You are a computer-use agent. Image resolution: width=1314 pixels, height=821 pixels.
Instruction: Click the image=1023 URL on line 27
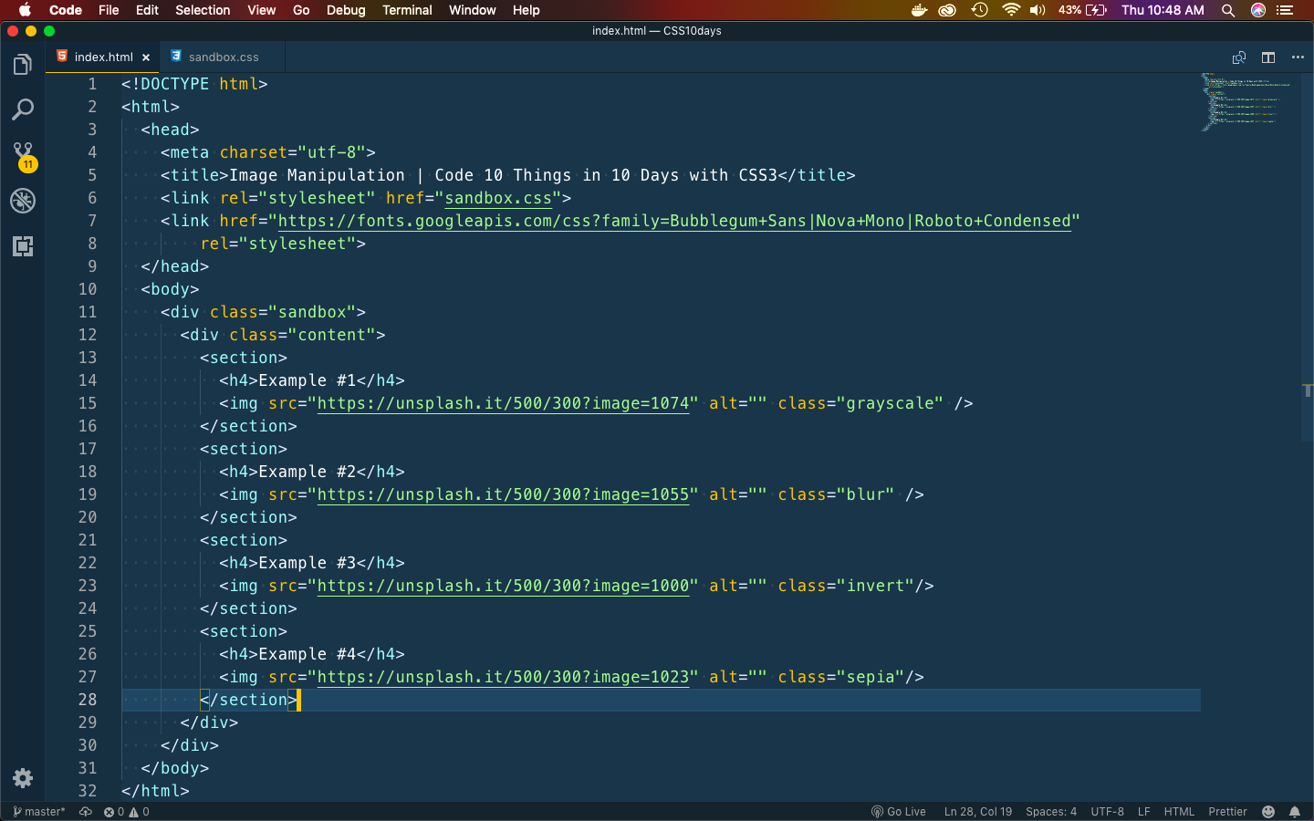[x=503, y=677]
